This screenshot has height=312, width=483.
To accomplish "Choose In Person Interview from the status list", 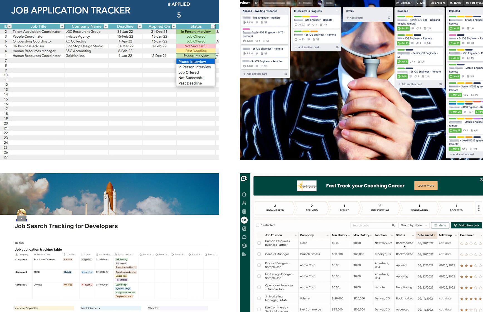I will [195, 67].
